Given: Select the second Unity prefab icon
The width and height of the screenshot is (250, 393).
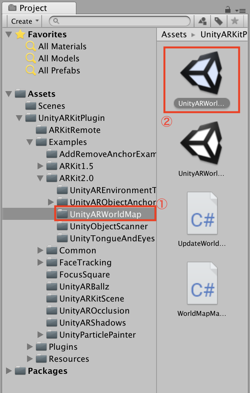Looking at the screenshot, I should (202, 143).
